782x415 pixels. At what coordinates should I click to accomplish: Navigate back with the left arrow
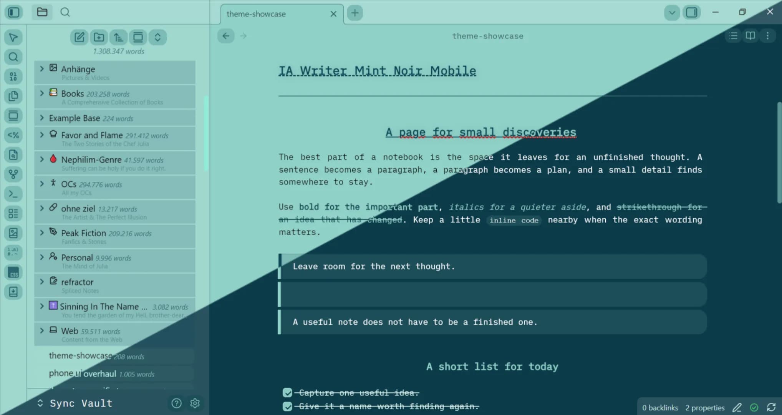[226, 36]
